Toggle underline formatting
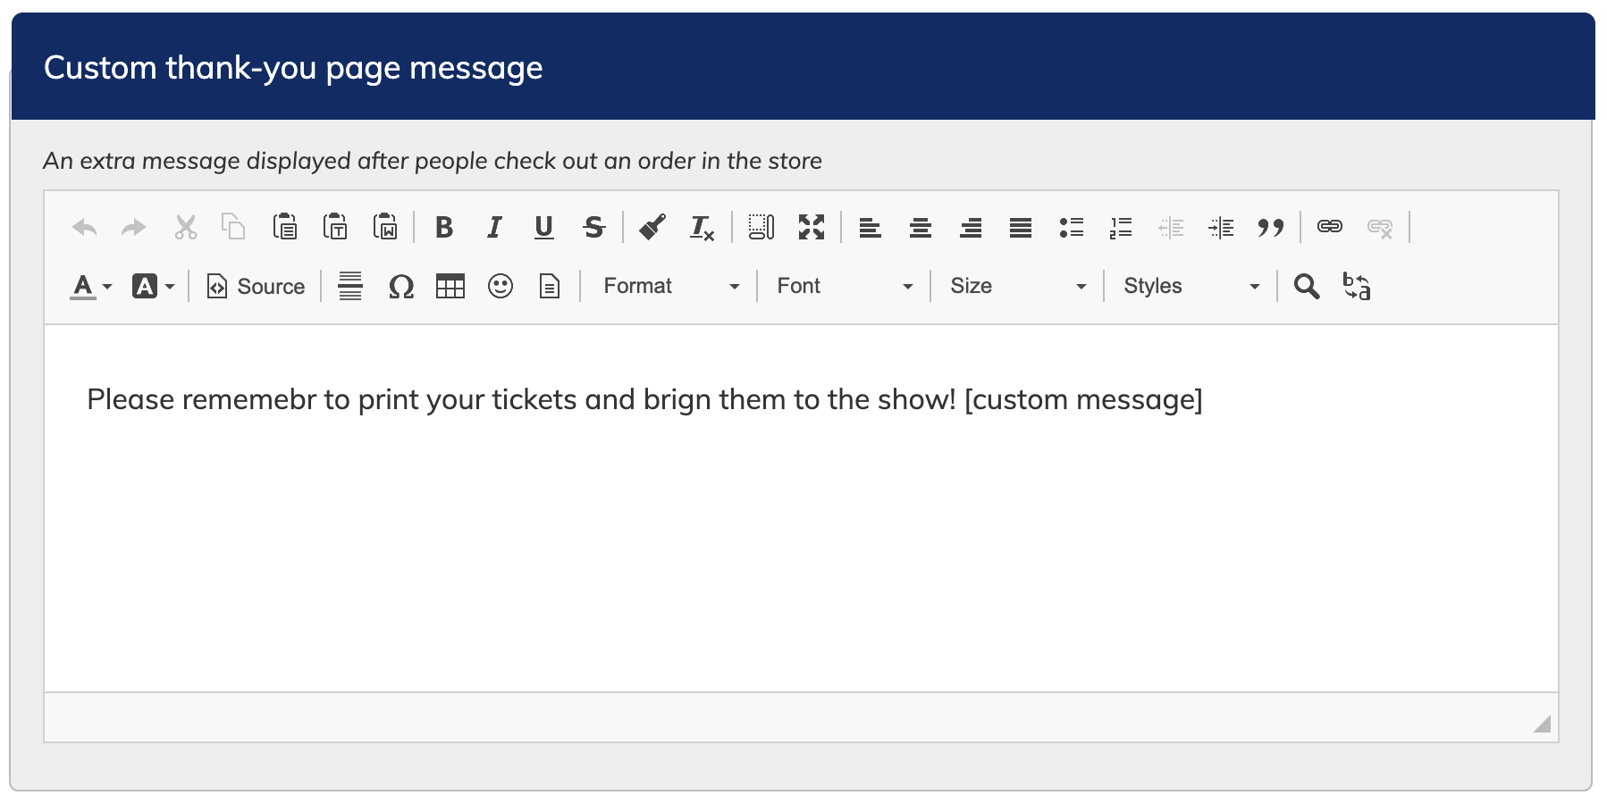This screenshot has height=804, width=1607. (543, 228)
